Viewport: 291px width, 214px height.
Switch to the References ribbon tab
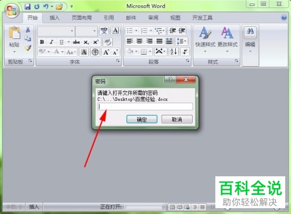click(109, 18)
